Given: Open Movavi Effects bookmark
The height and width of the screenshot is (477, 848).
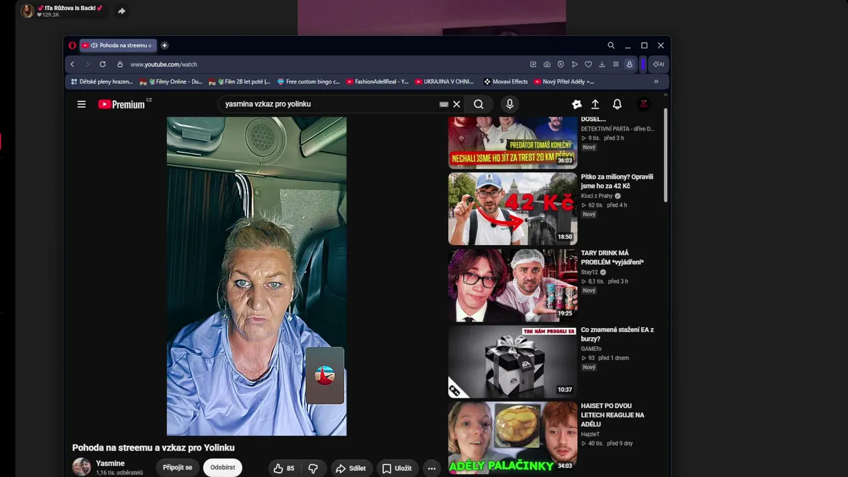Looking at the screenshot, I should pyautogui.click(x=505, y=81).
